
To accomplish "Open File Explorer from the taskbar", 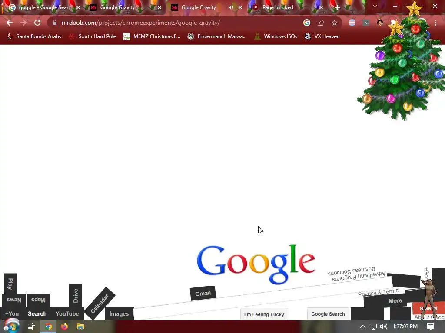I will 80,326.
